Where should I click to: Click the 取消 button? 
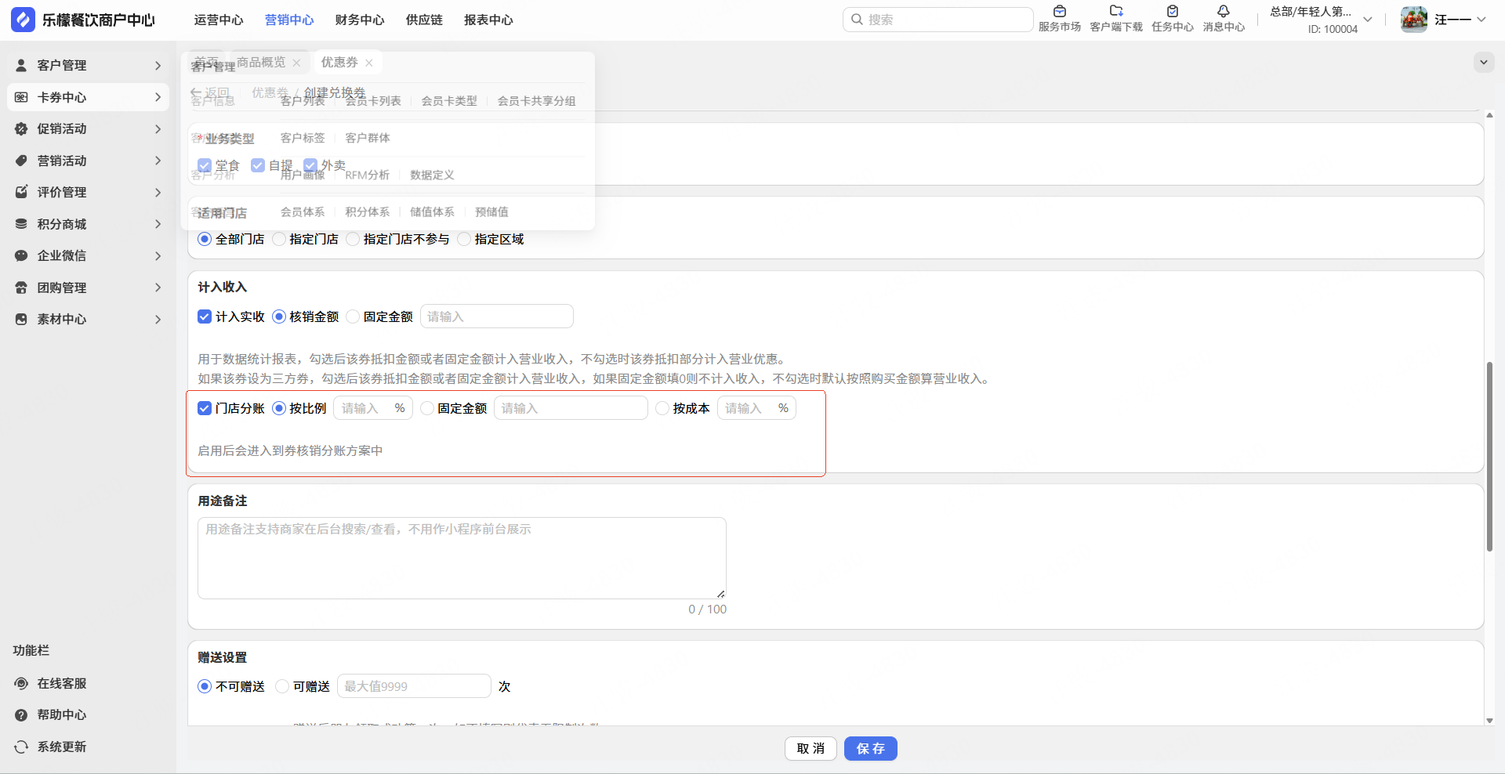pyautogui.click(x=811, y=749)
